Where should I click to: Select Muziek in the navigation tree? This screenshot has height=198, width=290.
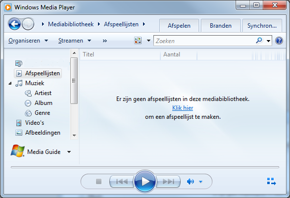35,83
